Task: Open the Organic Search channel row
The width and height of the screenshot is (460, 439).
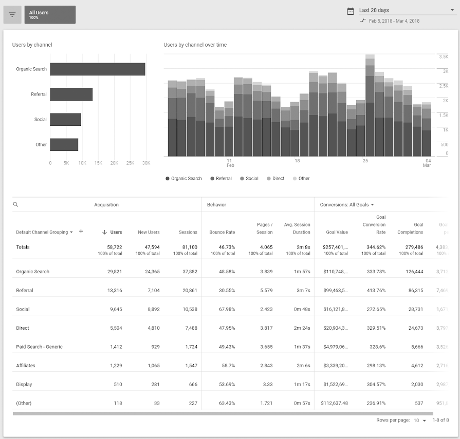Action: pos(32,272)
